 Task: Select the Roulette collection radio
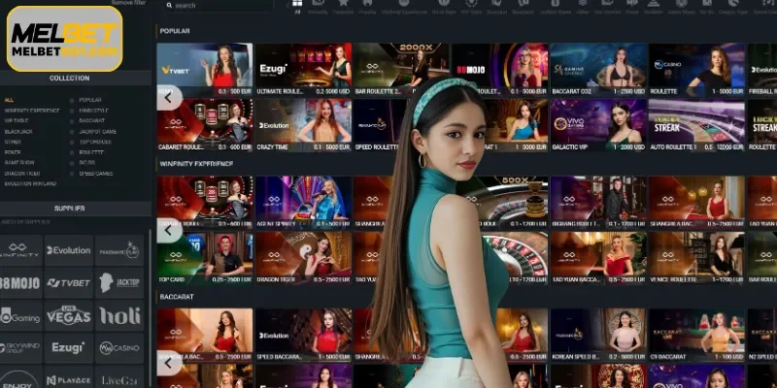click(x=72, y=153)
